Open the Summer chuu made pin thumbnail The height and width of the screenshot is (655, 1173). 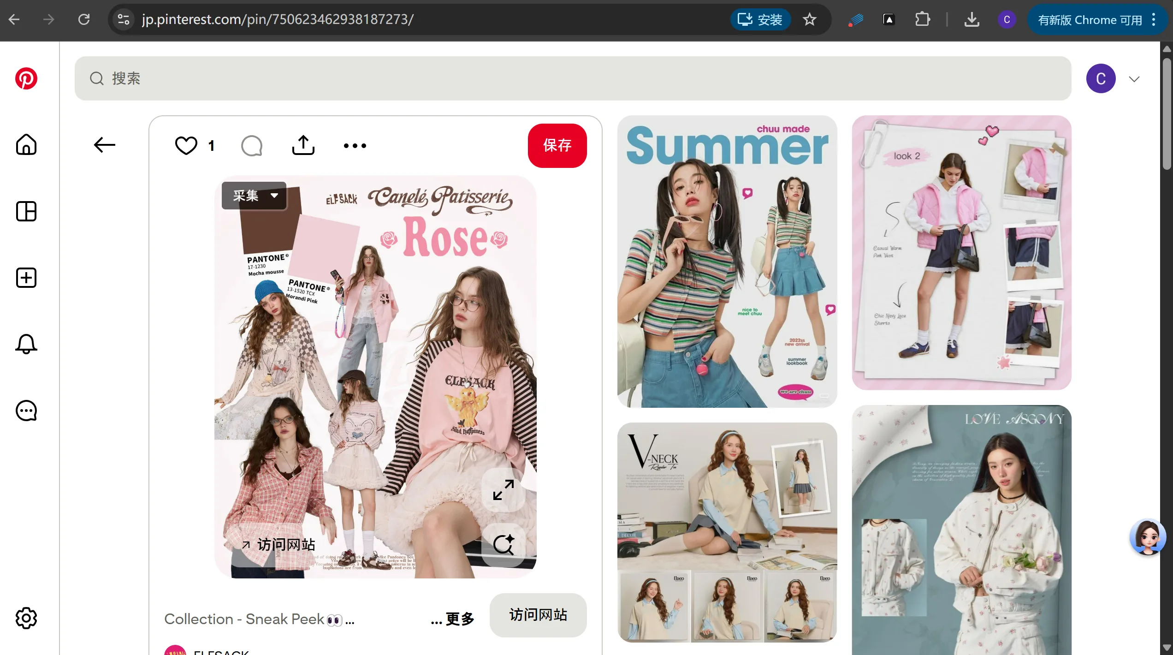click(727, 261)
